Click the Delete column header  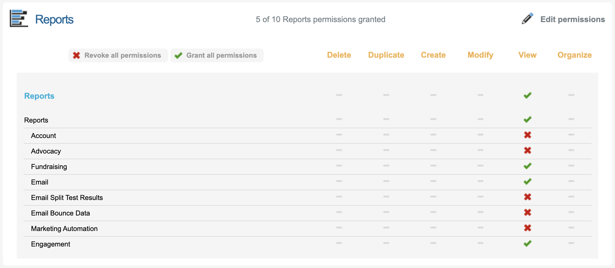tap(339, 55)
